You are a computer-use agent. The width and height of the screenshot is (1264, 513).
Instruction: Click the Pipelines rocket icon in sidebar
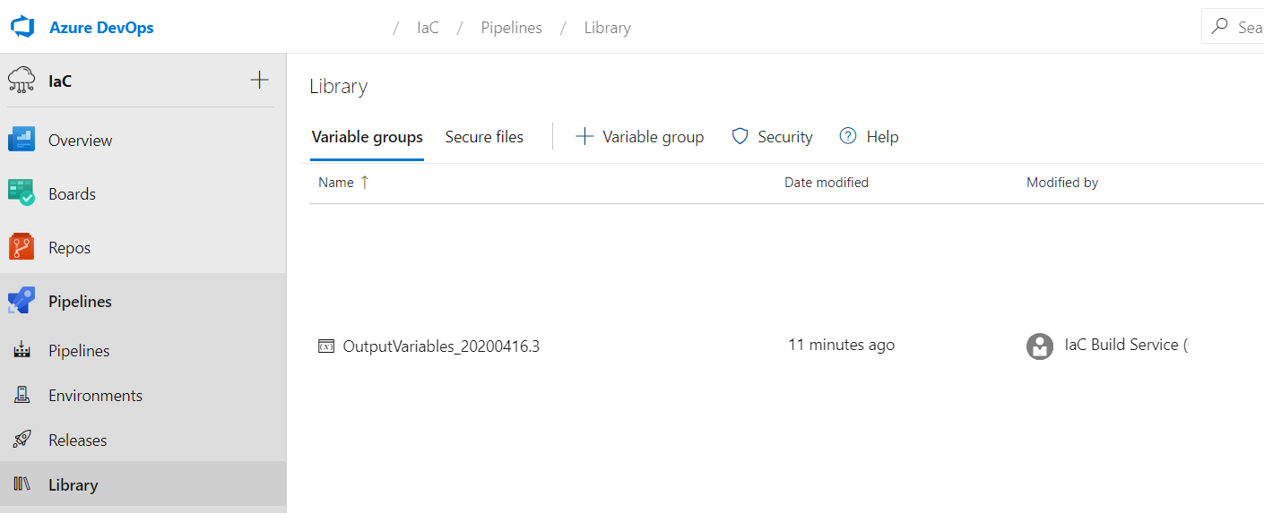pos(22,302)
